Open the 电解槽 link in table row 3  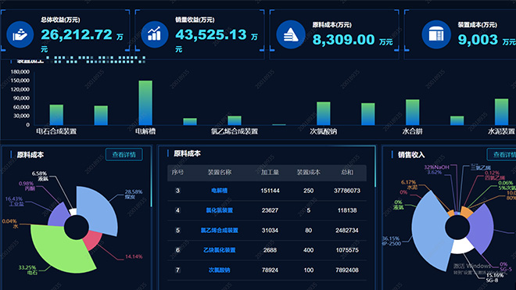pyautogui.click(x=219, y=191)
